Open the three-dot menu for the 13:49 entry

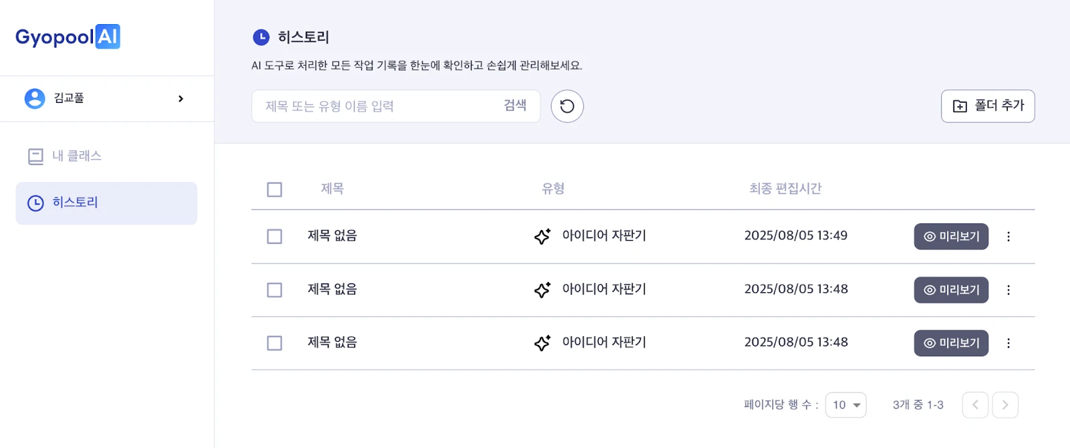[1008, 236]
